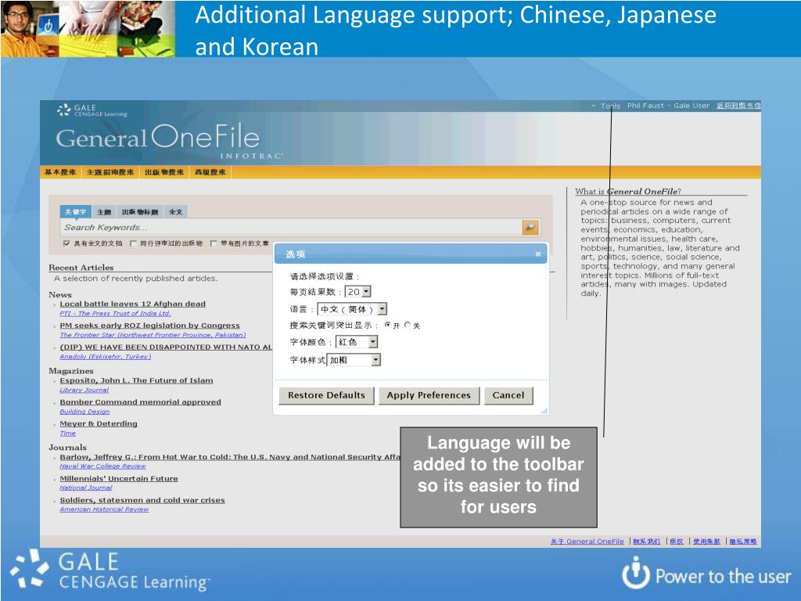Click the Cancel button in the dialog
Image resolution: width=801 pixels, height=601 pixels.
(508, 395)
